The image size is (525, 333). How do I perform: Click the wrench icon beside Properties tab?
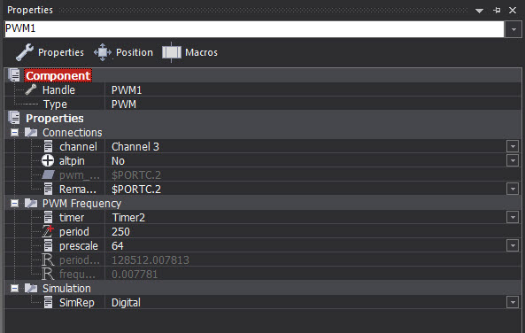click(x=25, y=52)
